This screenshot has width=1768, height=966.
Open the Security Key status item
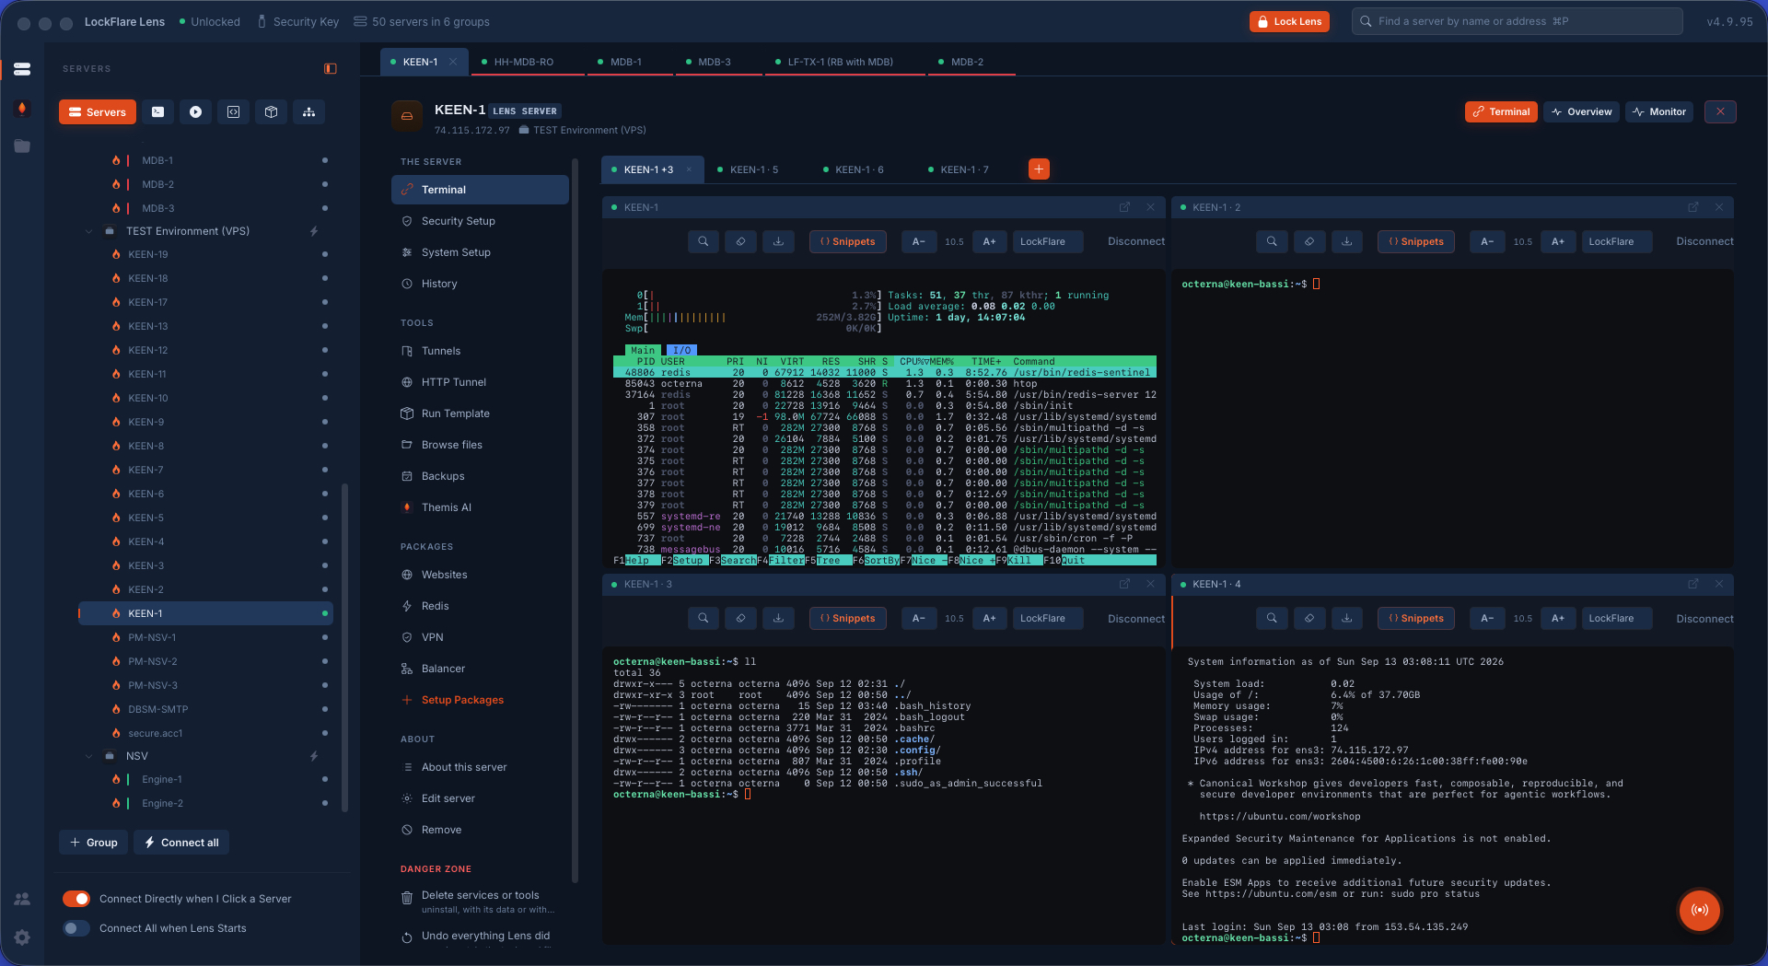coord(297,21)
